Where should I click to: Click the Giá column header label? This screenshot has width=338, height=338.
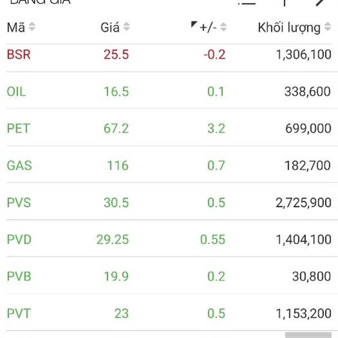[x=110, y=28]
